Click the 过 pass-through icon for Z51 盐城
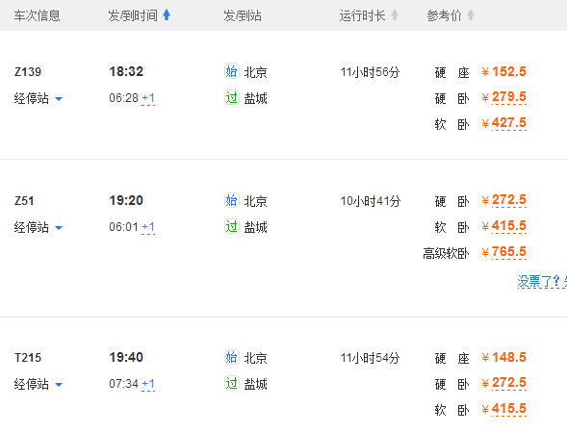This screenshot has height=433, width=567. pyautogui.click(x=231, y=227)
